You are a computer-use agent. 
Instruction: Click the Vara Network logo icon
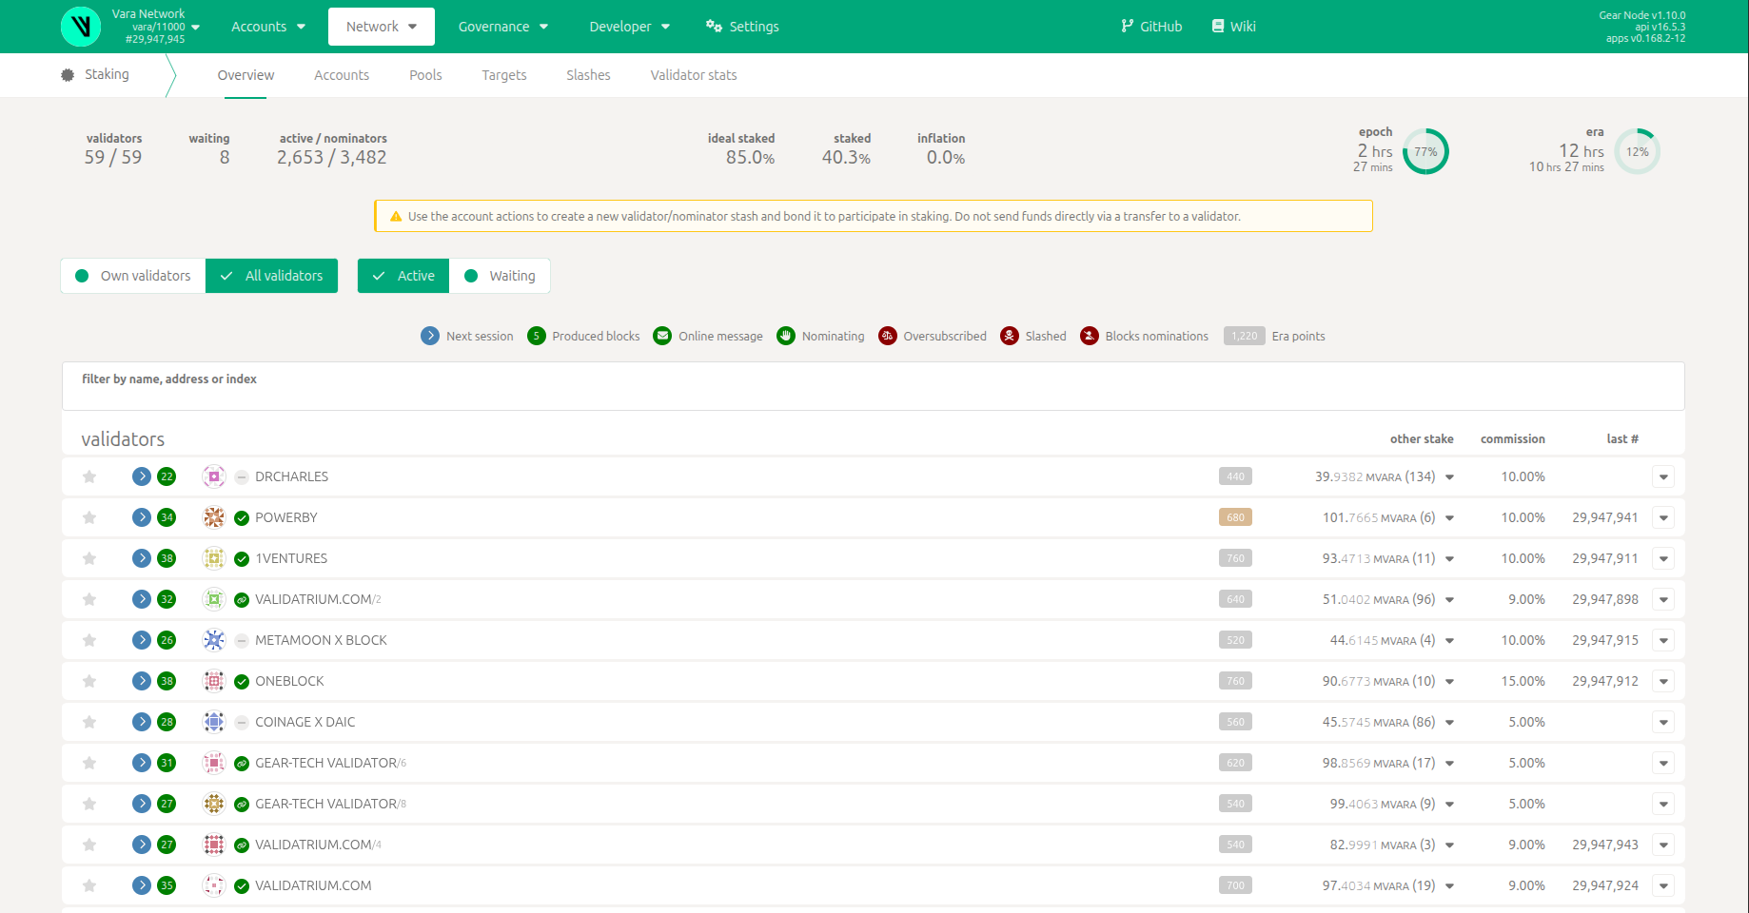(81, 27)
